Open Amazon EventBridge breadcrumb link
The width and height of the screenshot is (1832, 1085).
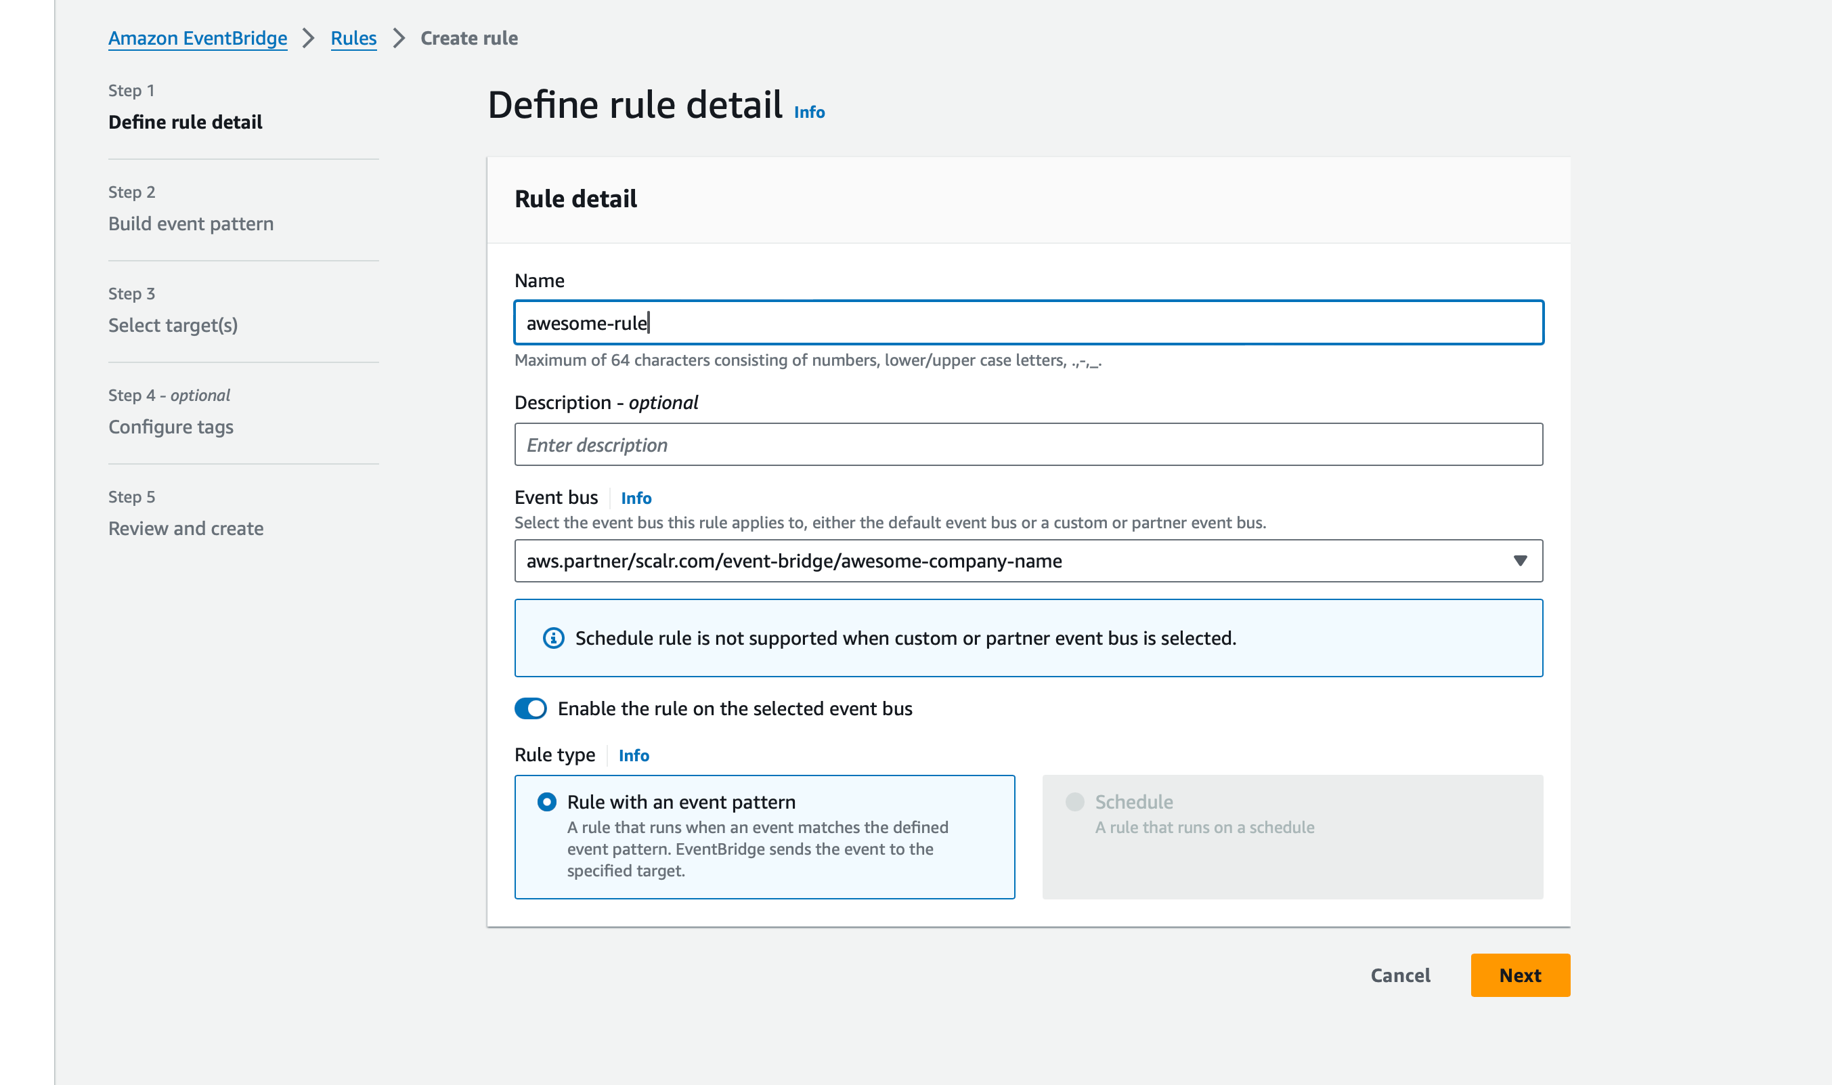click(197, 38)
